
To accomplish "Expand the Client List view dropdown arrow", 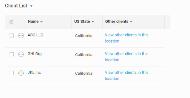I will pyautogui.click(x=31, y=6).
